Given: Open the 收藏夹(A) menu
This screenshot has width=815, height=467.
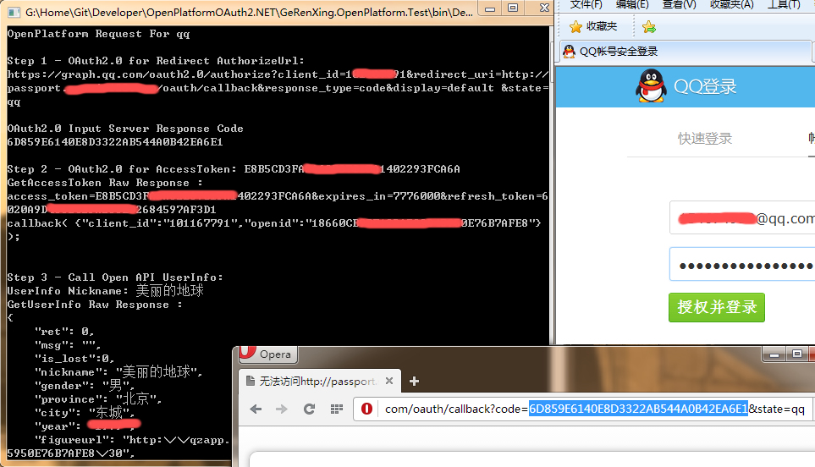Looking at the screenshot, I should tap(731, 5).
